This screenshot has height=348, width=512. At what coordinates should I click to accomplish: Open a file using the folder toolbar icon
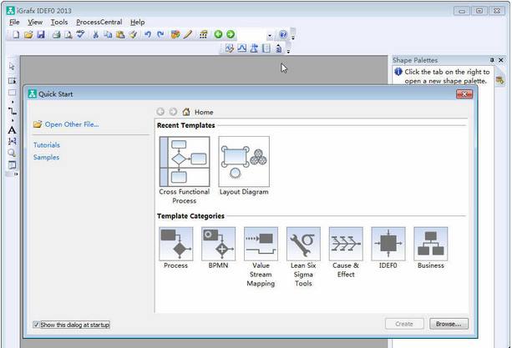pyautogui.click(x=28, y=34)
